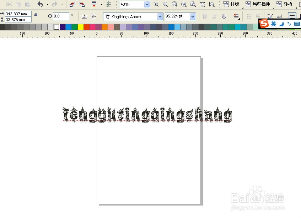301x218 pixels.
Task: Select the Zoom In magnifier
Action: tap(156, 4)
